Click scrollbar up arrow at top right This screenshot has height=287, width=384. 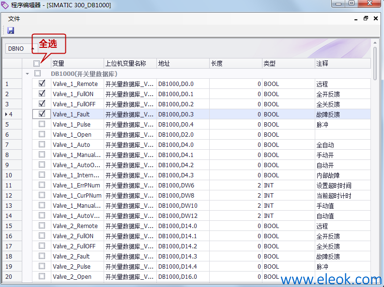(375, 43)
